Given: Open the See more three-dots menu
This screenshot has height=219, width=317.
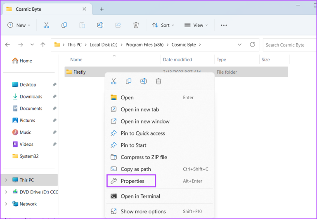Looking at the screenshot, I should [224, 25].
